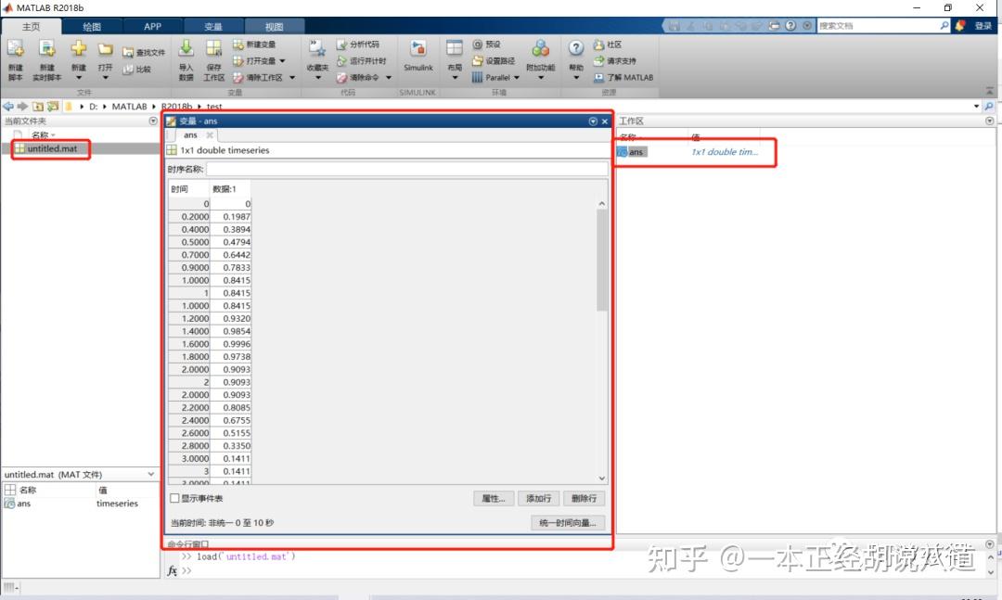Click the Delete Row (删除行) button
Screen dimensions: 1002x600
(584, 498)
